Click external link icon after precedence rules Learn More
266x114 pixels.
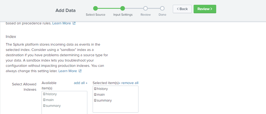74,23
